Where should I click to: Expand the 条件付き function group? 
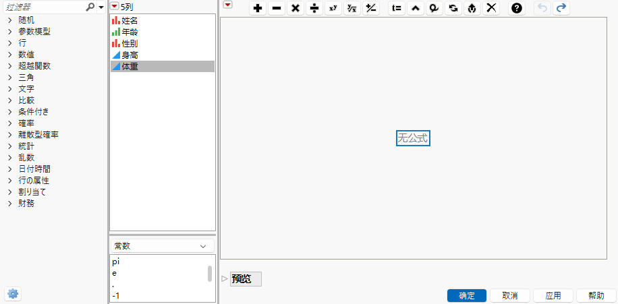click(x=10, y=112)
